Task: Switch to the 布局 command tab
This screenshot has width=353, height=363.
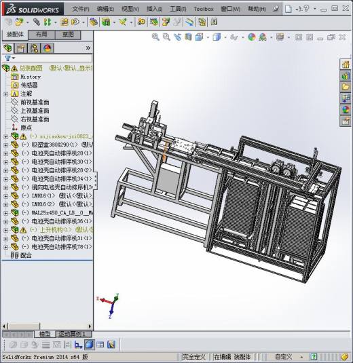Action: coord(41,35)
